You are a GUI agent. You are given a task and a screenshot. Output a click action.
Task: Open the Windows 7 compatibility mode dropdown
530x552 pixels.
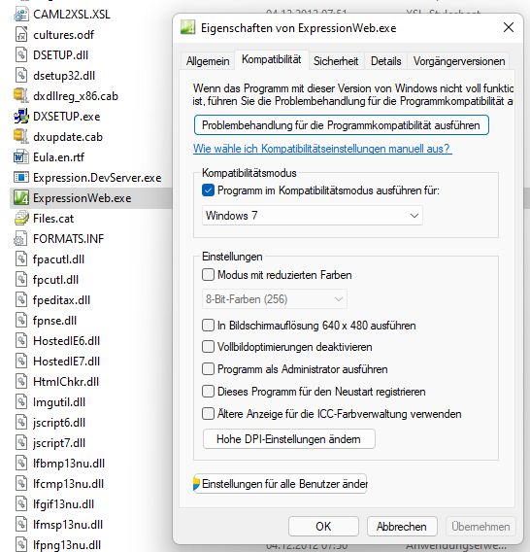(x=313, y=216)
